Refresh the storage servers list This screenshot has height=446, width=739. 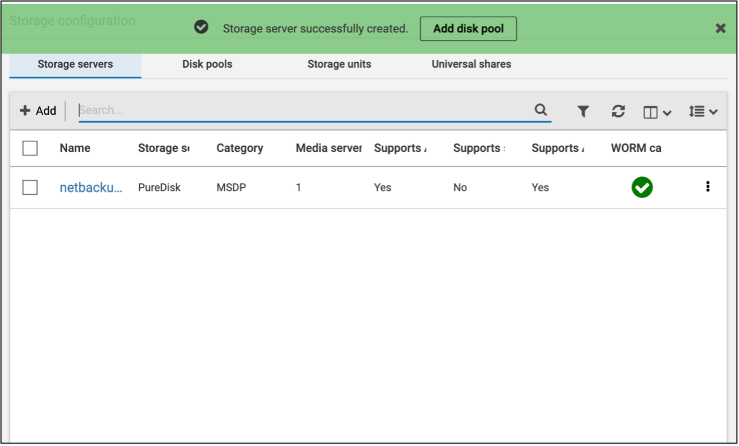[618, 111]
